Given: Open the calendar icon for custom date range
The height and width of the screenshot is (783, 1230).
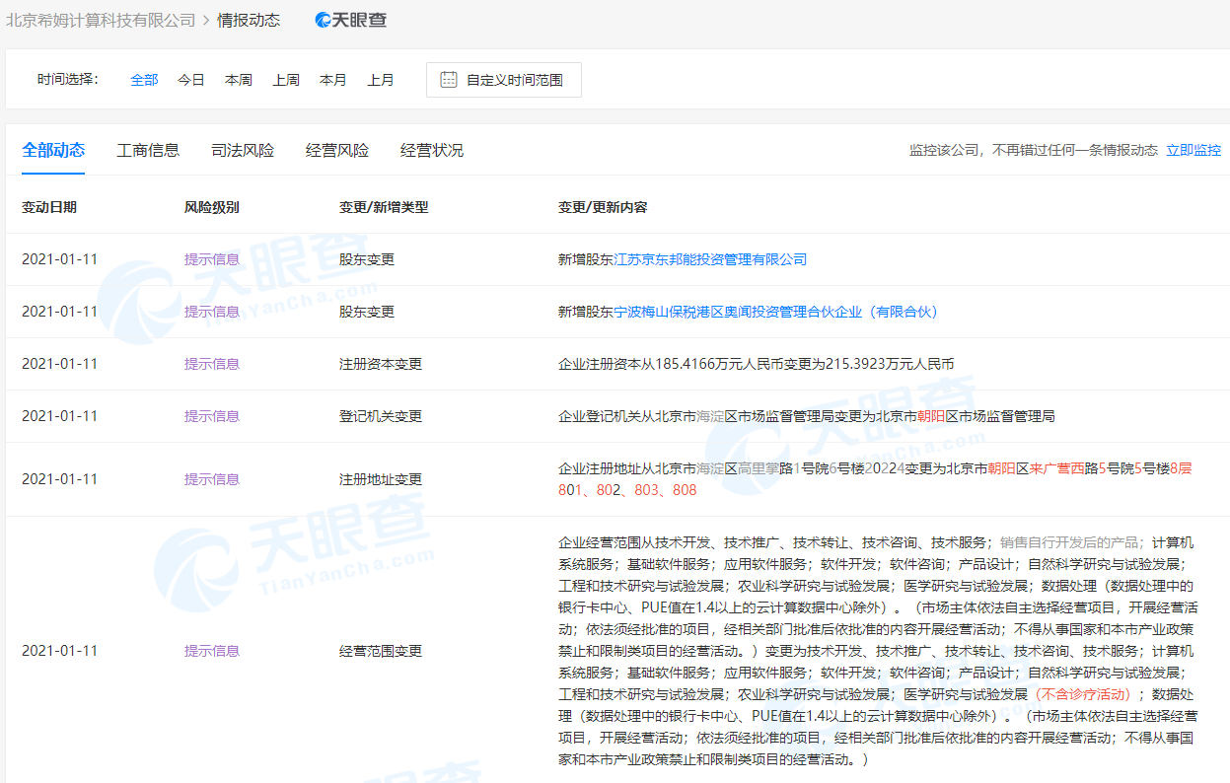Looking at the screenshot, I should click(449, 80).
